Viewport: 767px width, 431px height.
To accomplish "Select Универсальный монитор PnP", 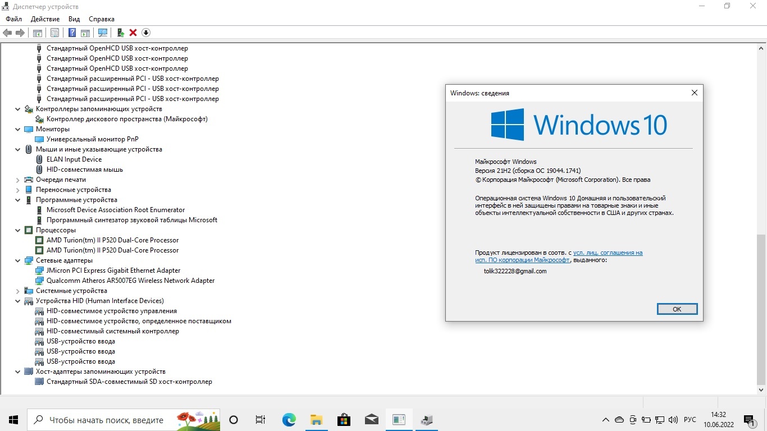I will coord(93,139).
